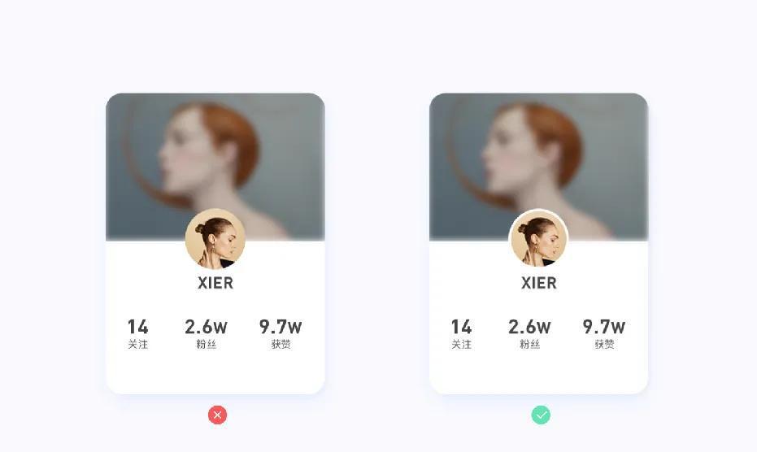Open the 14 following count on right card

click(x=461, y=327)
